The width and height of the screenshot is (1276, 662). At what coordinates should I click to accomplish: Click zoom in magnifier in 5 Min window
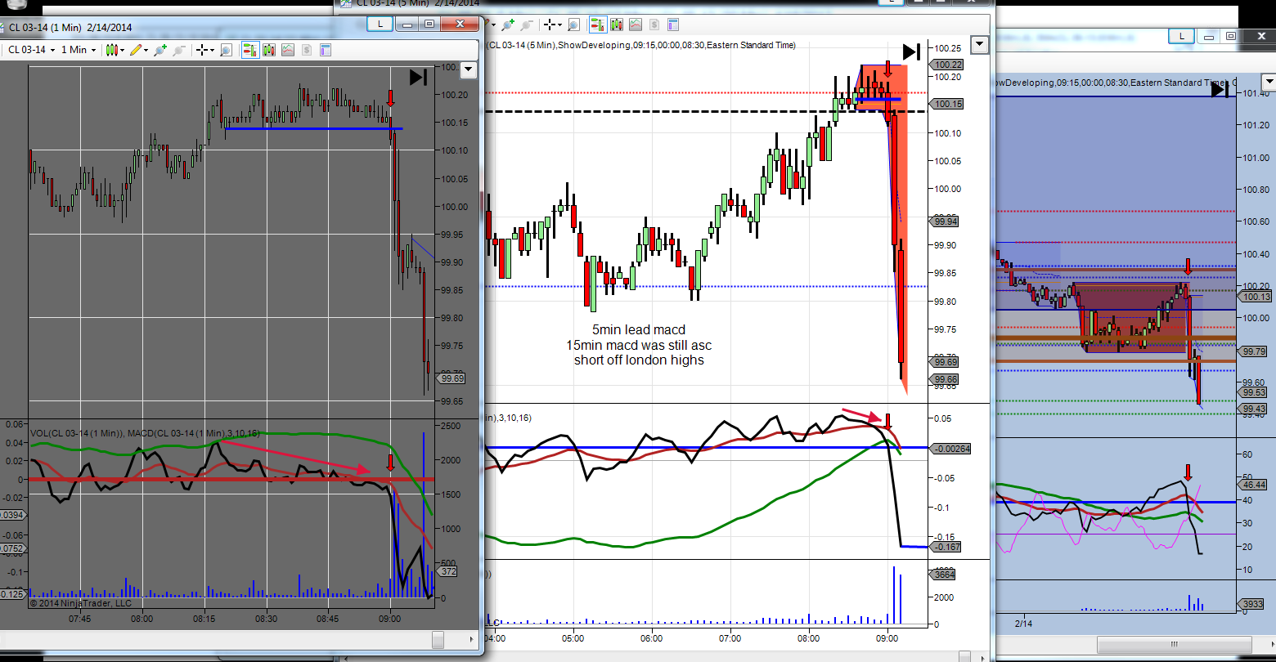tap(506, 25)
